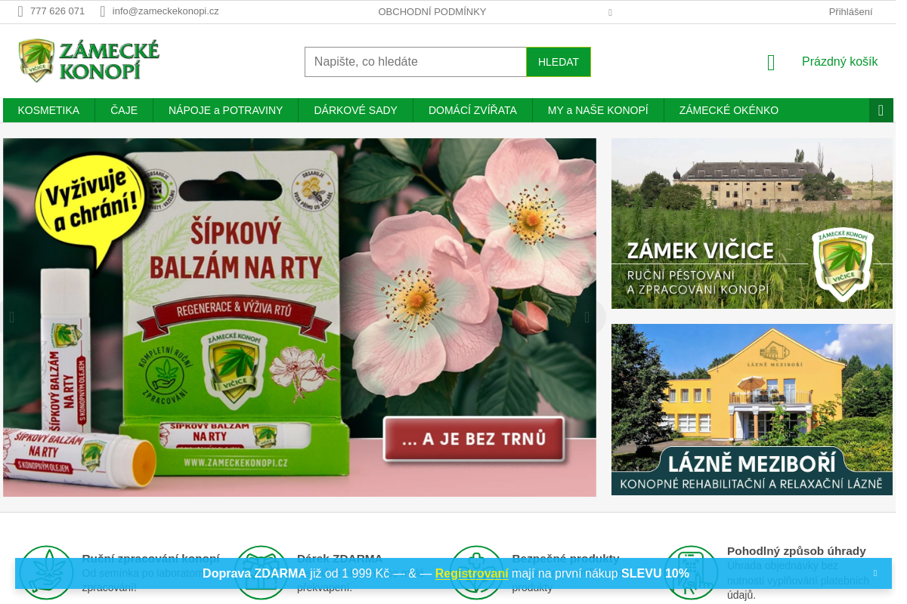This screenshot has width=907, height=604.
Task: Click the 'Pohodlný způsob úhrady' heading
Action: click(x=797, y=551)
